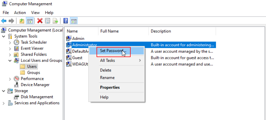Select the Guest user account row

(x=77, y=58)
